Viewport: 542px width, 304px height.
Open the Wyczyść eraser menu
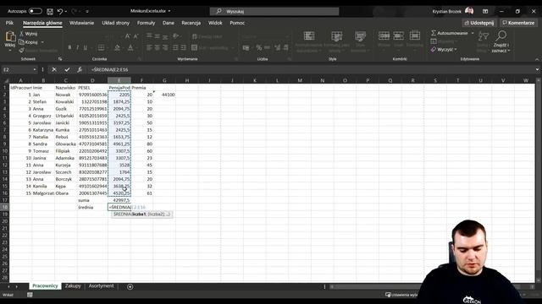coord(444,50)
